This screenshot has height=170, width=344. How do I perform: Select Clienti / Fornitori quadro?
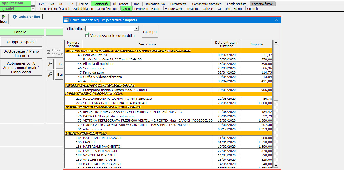tap(107, 9)
